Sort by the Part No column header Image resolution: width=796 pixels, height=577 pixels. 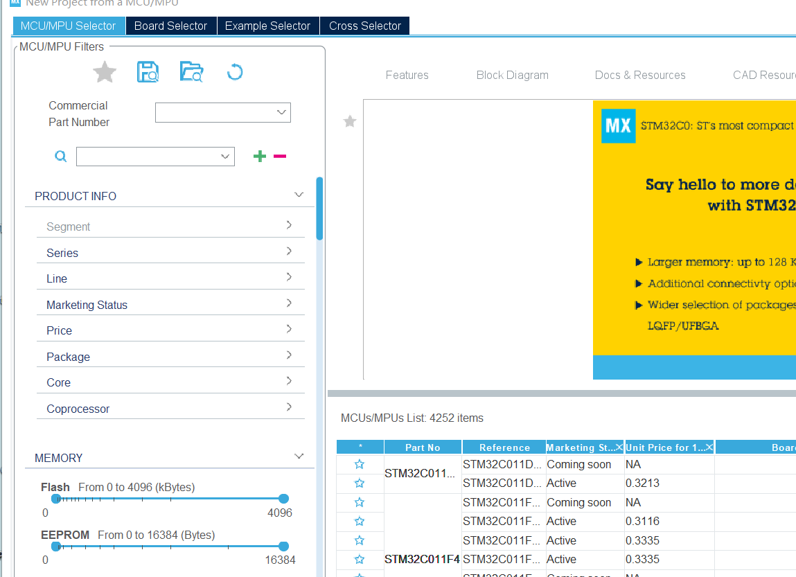point(423,447)
